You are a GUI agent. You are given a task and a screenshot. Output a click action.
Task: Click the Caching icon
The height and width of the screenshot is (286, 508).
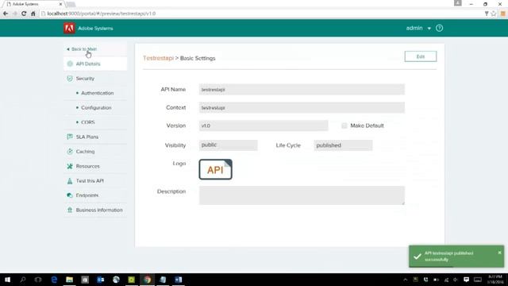[70, 152]
